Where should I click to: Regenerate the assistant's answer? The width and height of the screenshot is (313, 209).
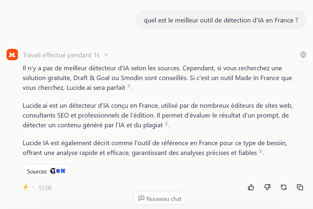tap(284, 187)
